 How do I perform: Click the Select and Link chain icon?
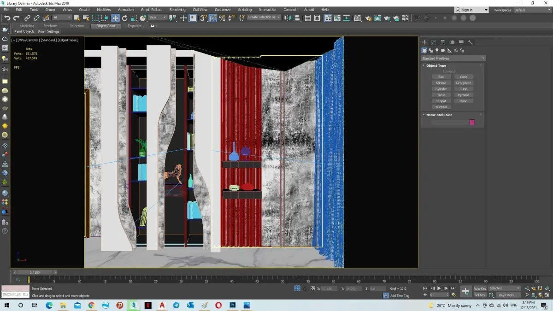pos(27,18)
